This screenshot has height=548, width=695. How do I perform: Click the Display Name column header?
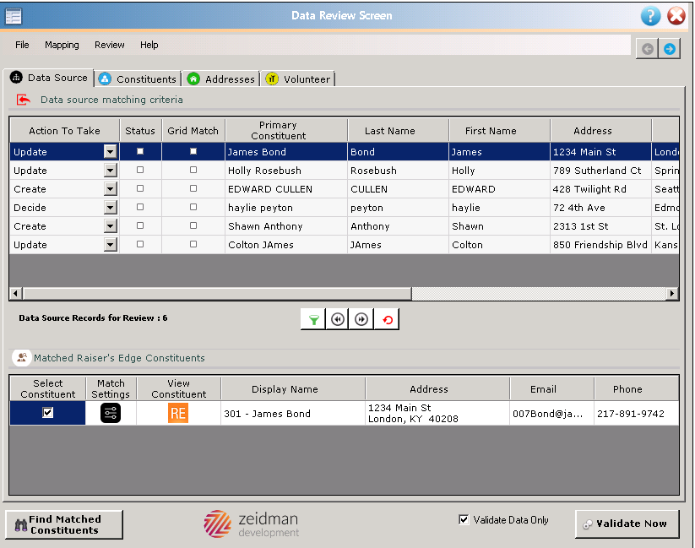293,388
